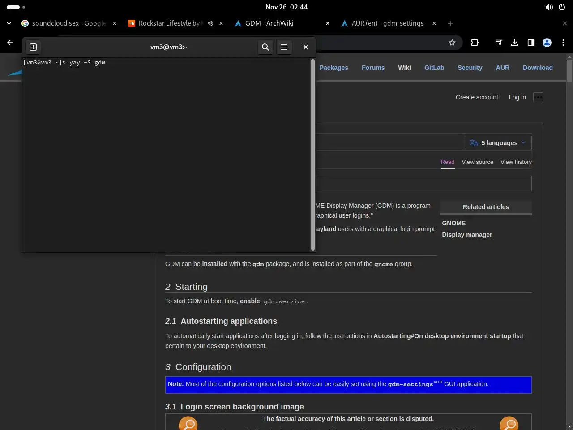Open browser three-dot menu
This screenshot has height=430, width=573.
[x=563, y=43]
